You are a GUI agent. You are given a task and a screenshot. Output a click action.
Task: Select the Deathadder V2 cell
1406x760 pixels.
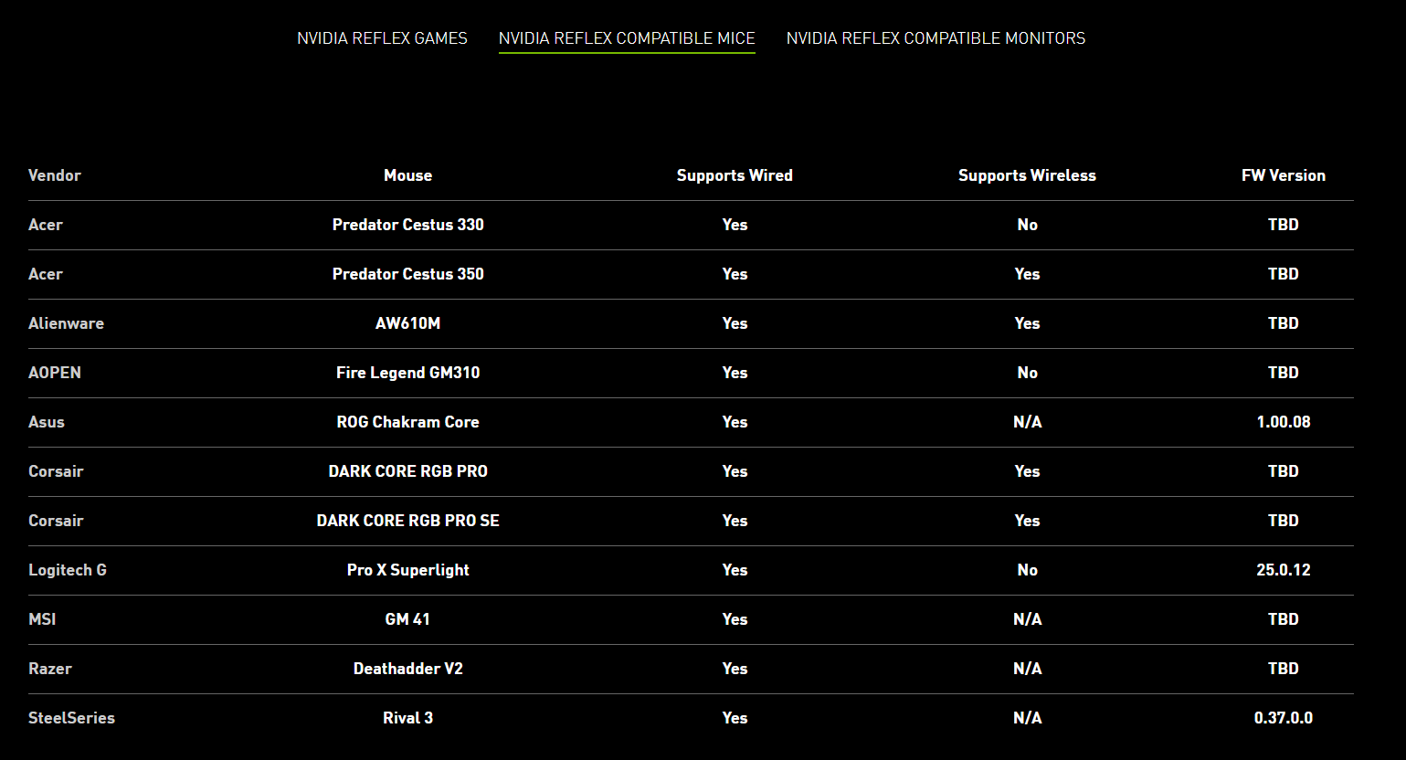point(407,669)
